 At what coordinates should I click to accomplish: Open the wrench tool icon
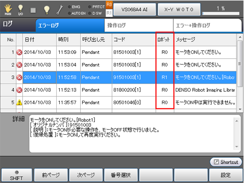[60, 10]
